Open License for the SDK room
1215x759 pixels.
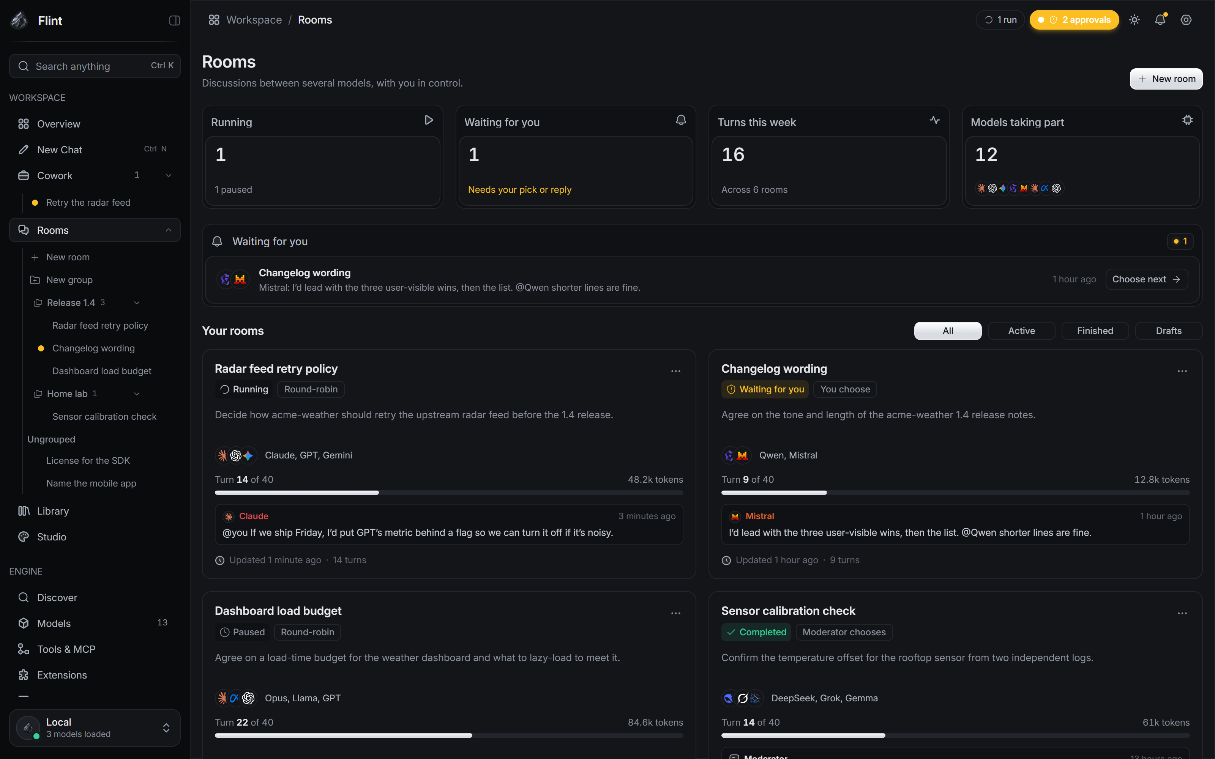(88, 460)
